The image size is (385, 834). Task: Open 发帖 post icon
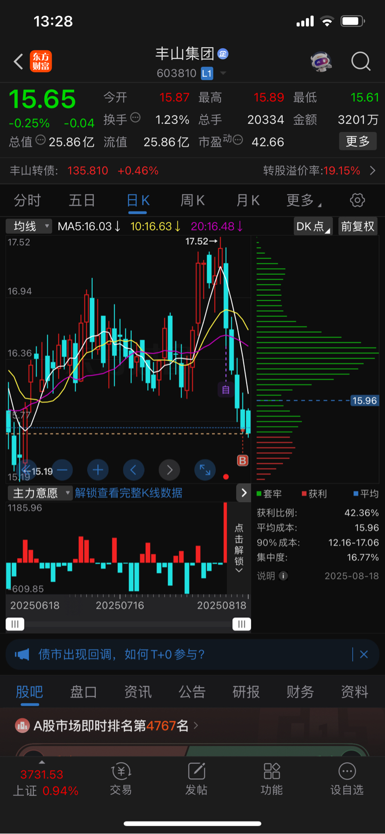pos(196,779)
